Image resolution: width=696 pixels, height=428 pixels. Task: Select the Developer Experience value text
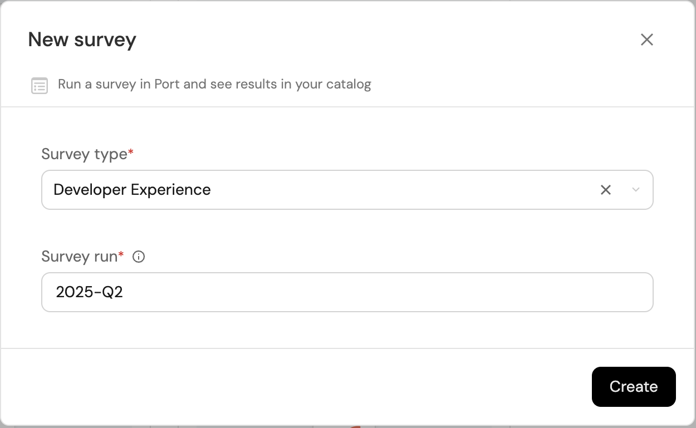[x=132, y=190]
